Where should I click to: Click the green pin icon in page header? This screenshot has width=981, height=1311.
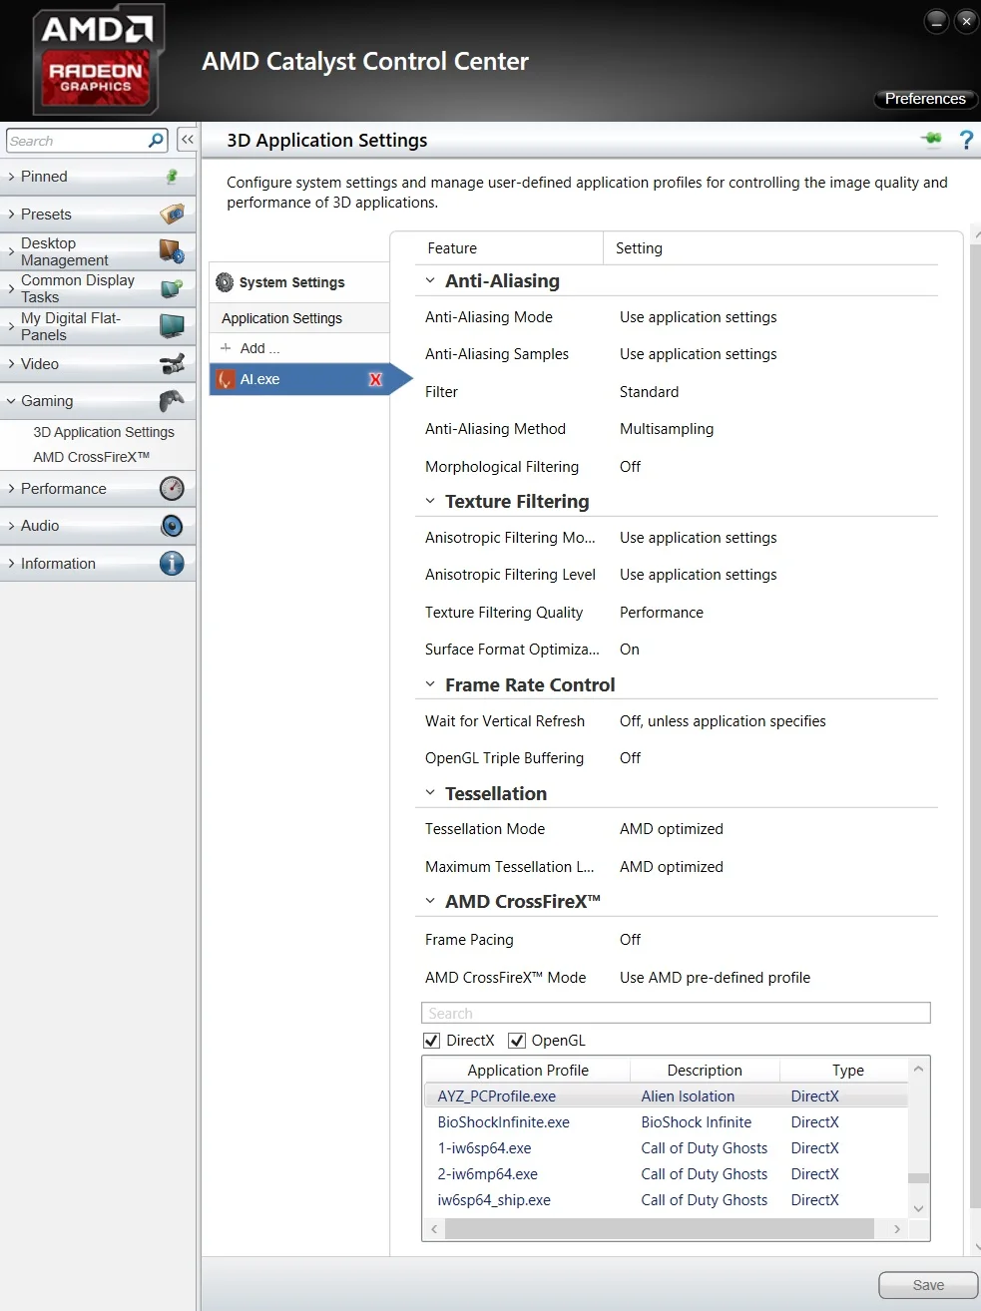click(x=931, y=140)
